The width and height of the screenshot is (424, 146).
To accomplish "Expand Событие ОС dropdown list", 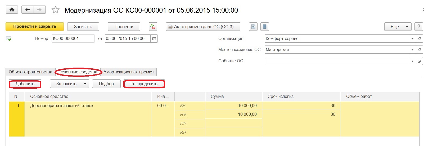I will (412, 61).
